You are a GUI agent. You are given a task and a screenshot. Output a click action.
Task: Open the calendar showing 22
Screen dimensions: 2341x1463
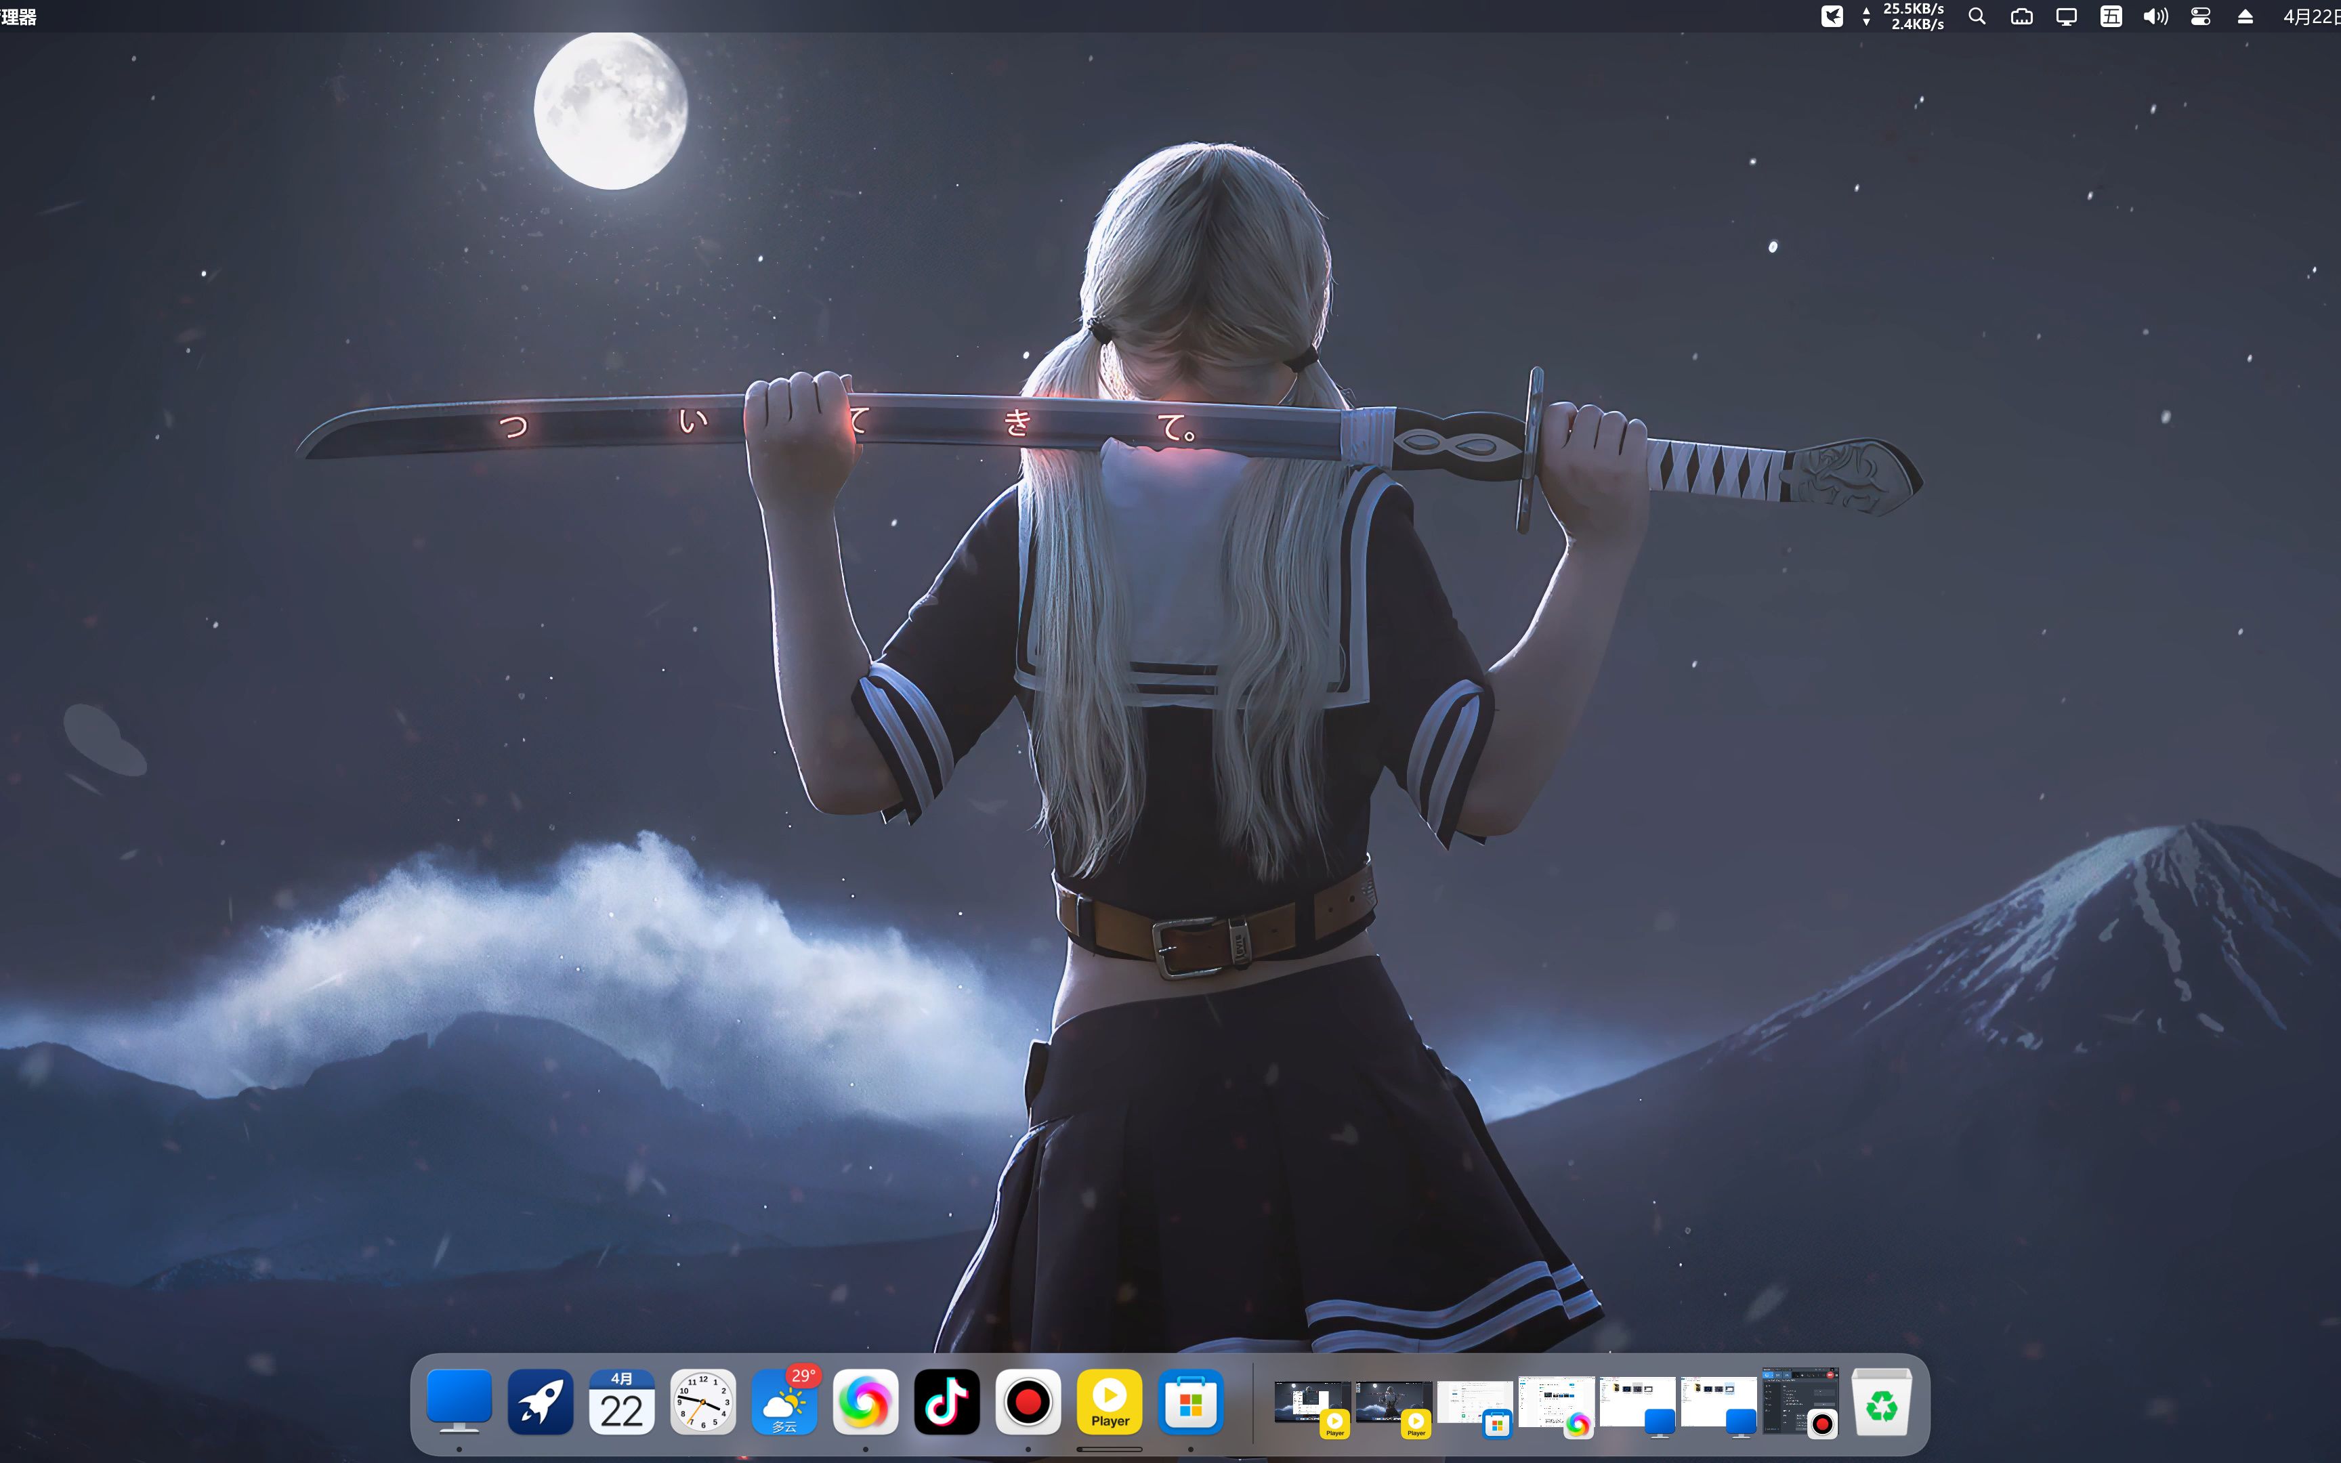click(621, 1401)
